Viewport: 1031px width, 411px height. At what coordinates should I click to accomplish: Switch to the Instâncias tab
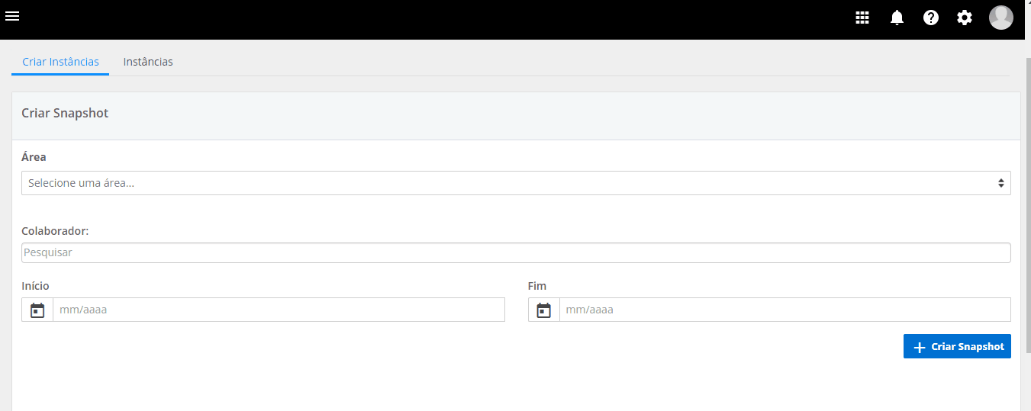(x=148, y=62)
